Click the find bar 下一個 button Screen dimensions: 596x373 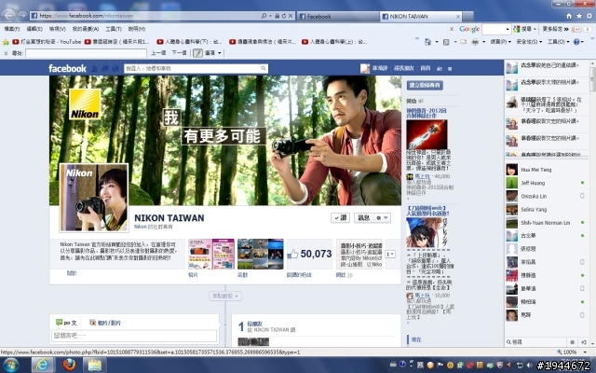pyautogui.click(x=179, y=53)
